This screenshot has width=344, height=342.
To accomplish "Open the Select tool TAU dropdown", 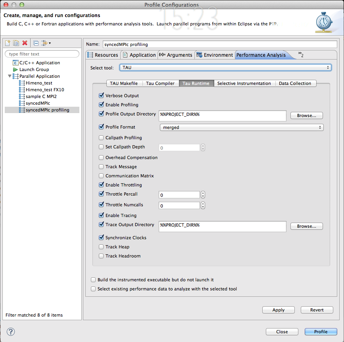I will tap(225, 68).
